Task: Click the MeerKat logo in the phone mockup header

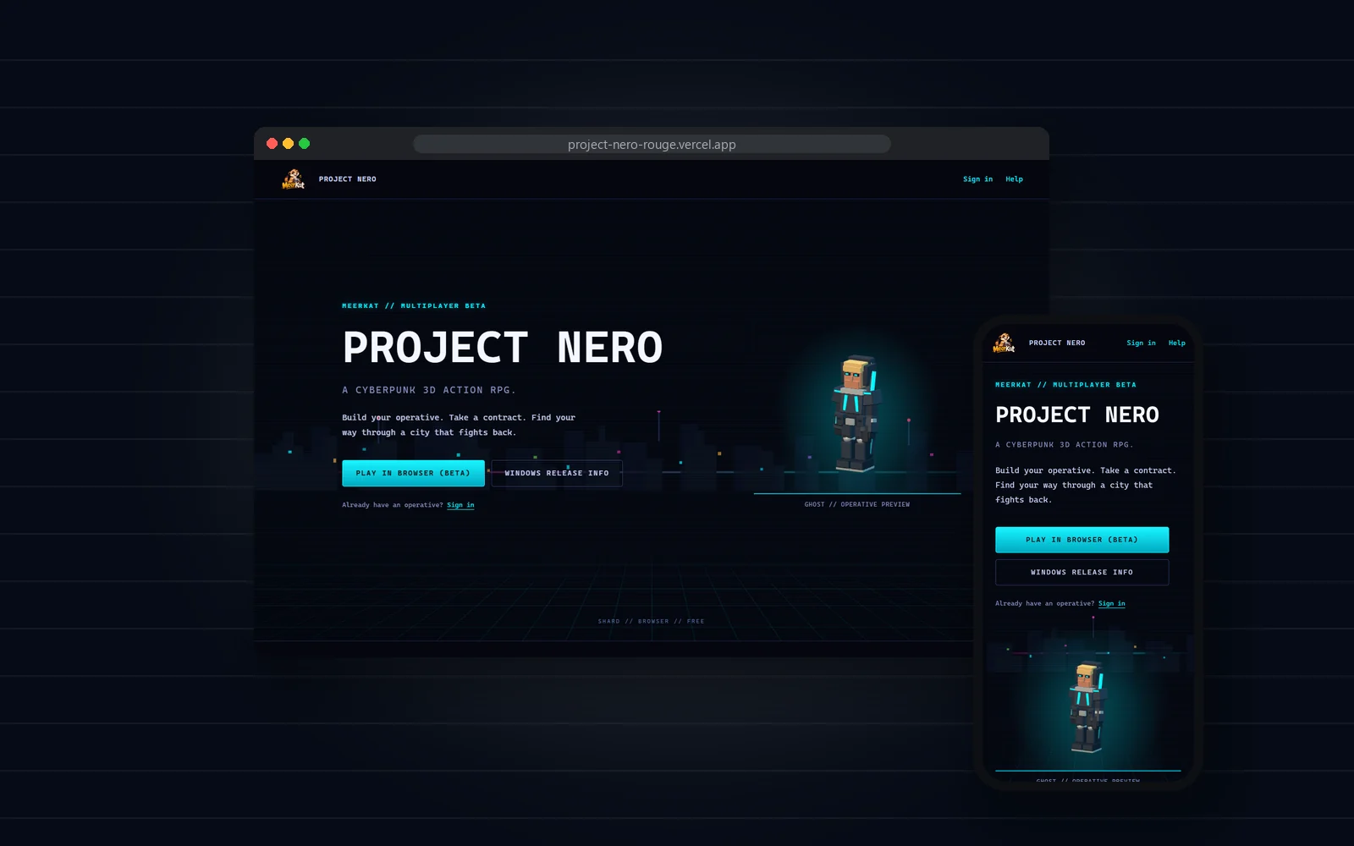Action: click(x=1004, y=343)
